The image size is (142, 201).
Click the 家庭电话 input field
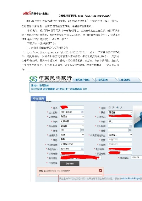pos(120,153)
